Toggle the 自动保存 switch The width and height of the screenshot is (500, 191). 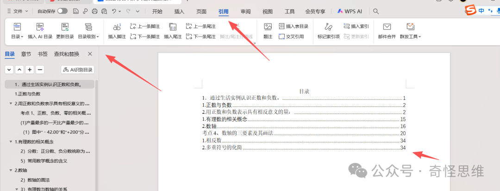point(62,11)
